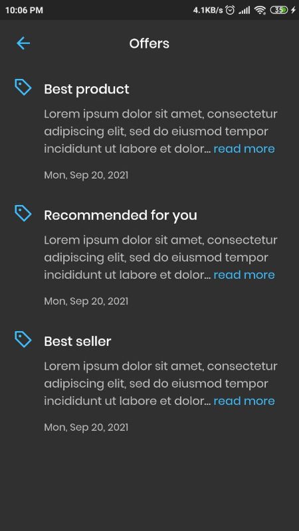Tap the Best seller description text
This screenshot has width=299, height=531.
tap(161, 384)
